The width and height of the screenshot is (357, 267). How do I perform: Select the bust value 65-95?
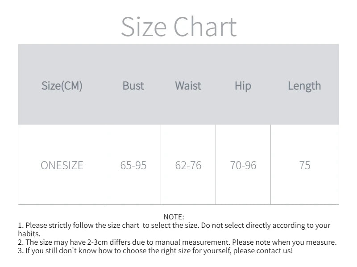(x=133, y=166)
